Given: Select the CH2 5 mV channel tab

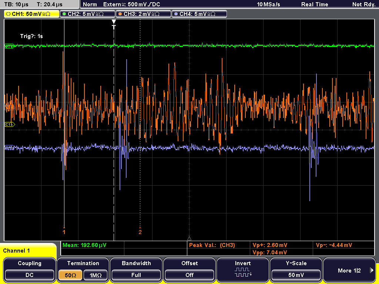Looking at the screenshot, I should (x=87, y=14).
